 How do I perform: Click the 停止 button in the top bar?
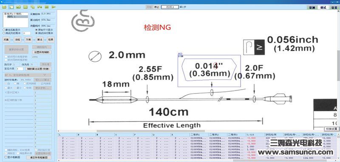[x=156, y=7]
